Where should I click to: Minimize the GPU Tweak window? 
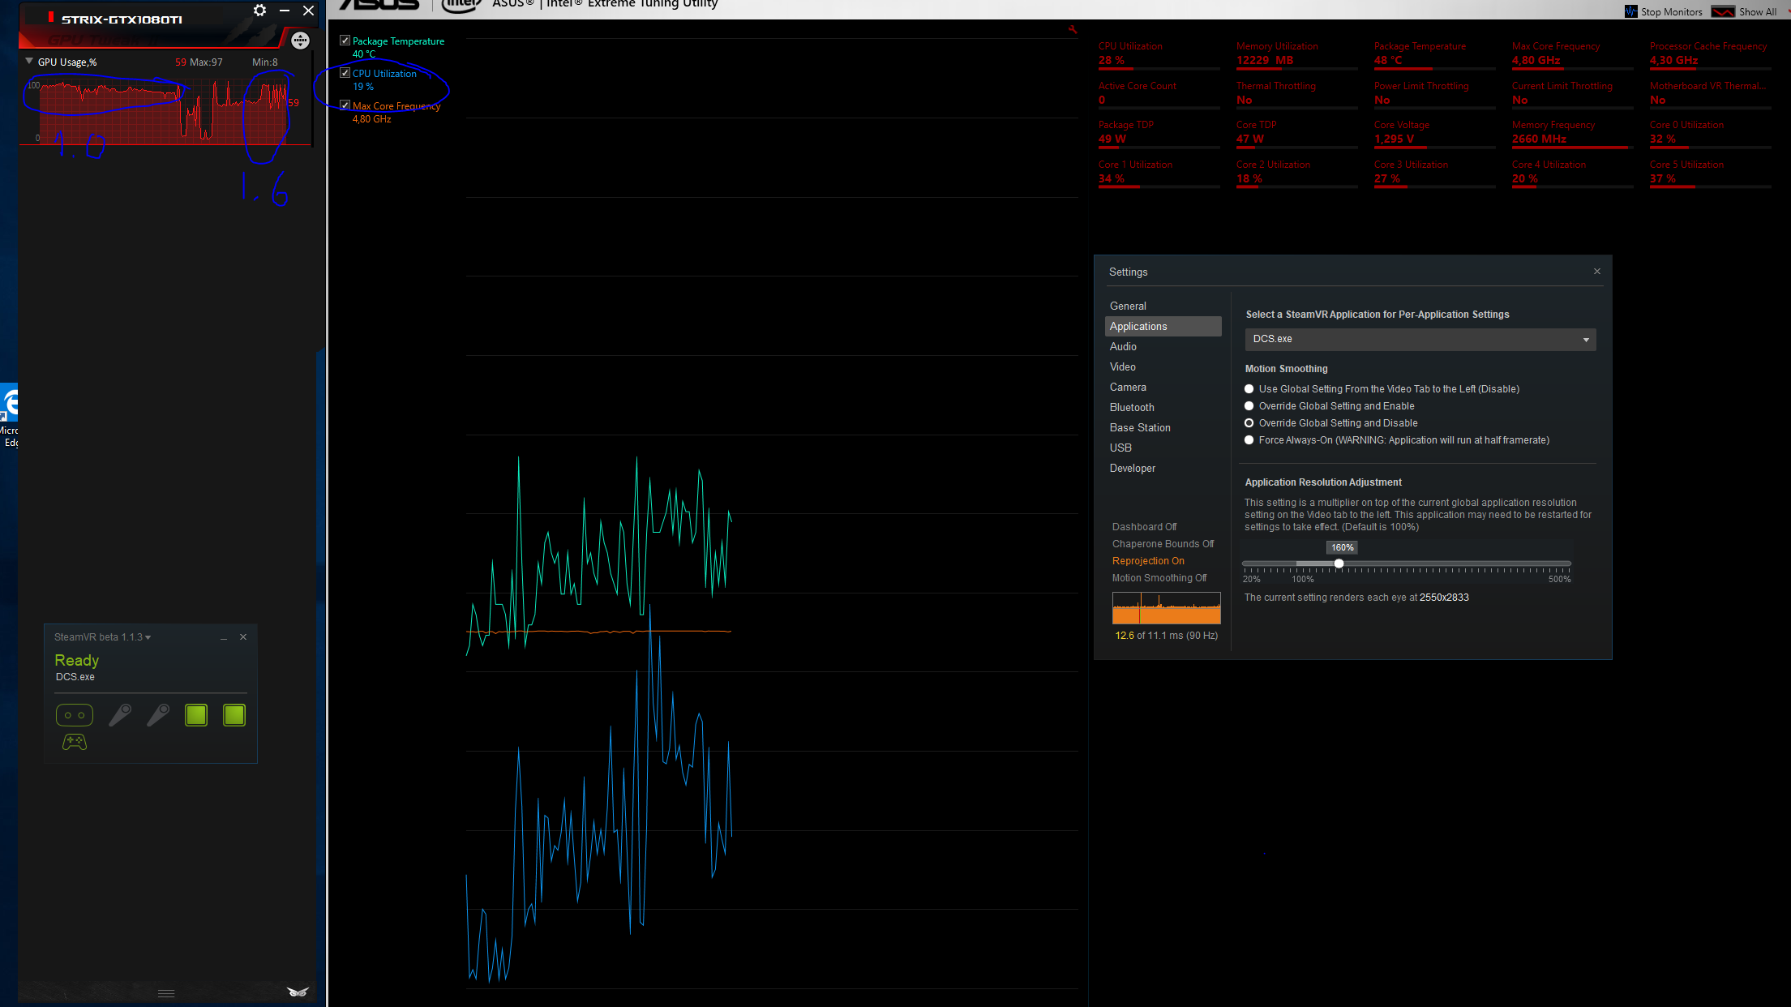284,11
